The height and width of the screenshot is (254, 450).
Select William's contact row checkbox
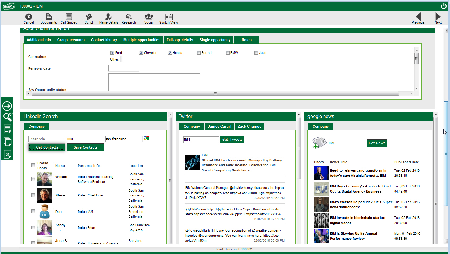tap(33, 179)
